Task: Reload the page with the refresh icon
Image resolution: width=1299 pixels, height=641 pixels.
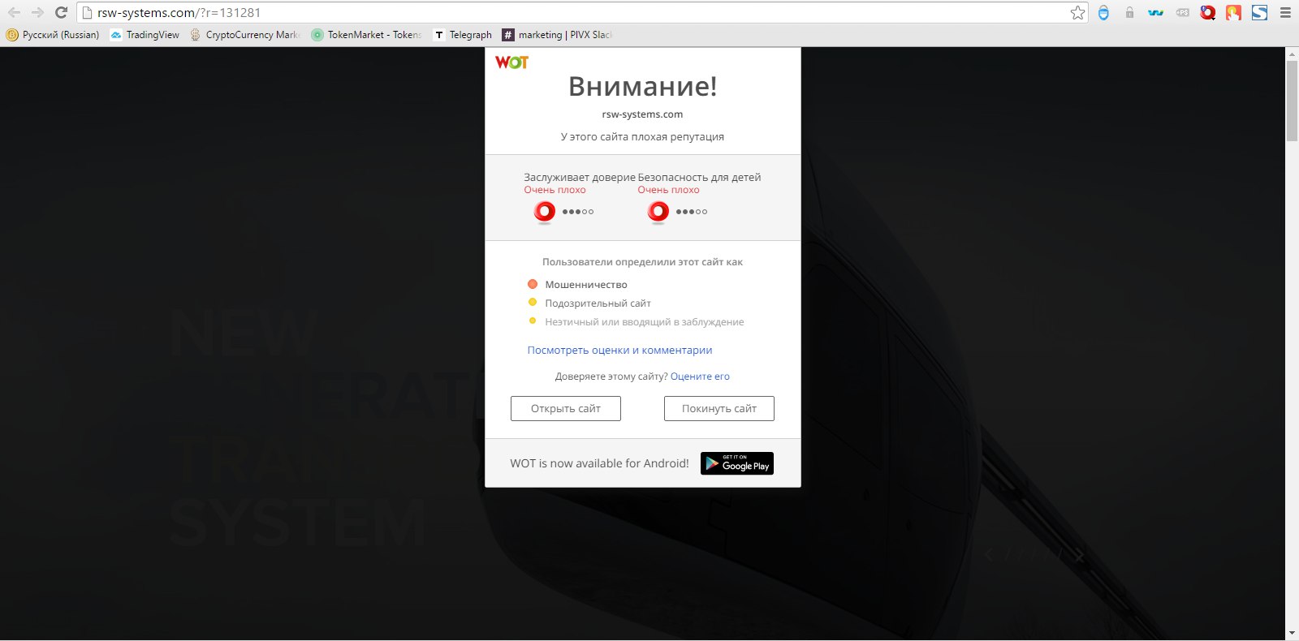Action: [61, 12]
